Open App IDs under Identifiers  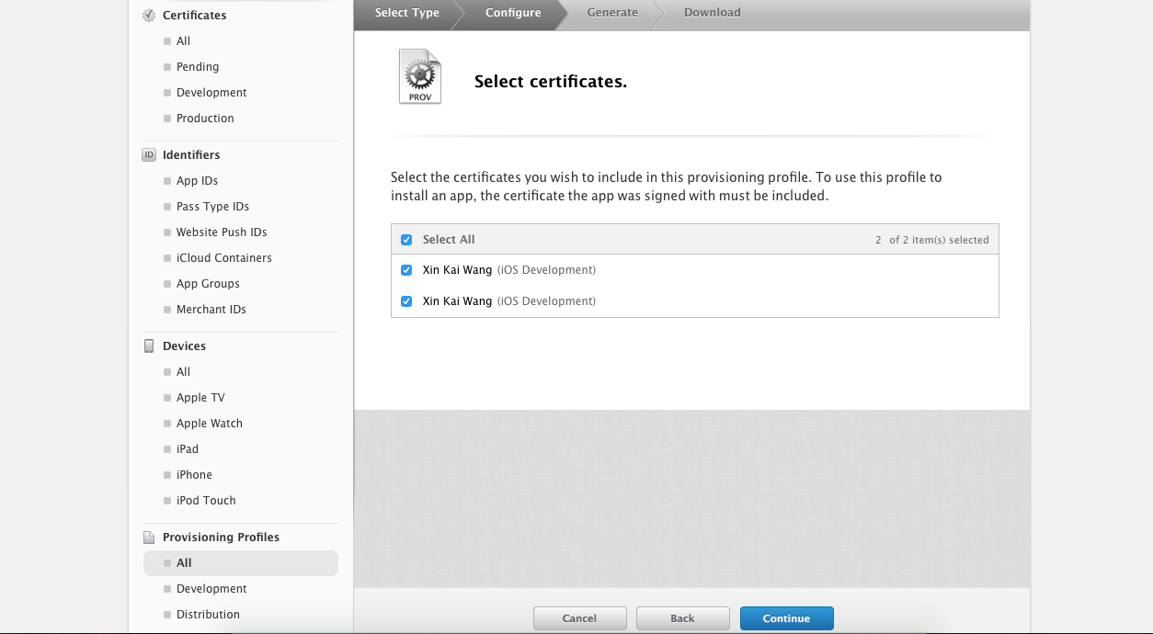coord(197,181)
